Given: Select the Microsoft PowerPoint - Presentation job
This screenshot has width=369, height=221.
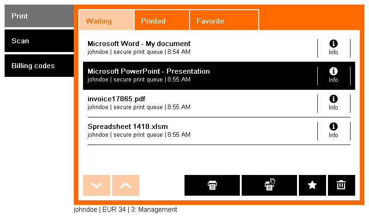Looking at the screenshot, I should (184, 76).
